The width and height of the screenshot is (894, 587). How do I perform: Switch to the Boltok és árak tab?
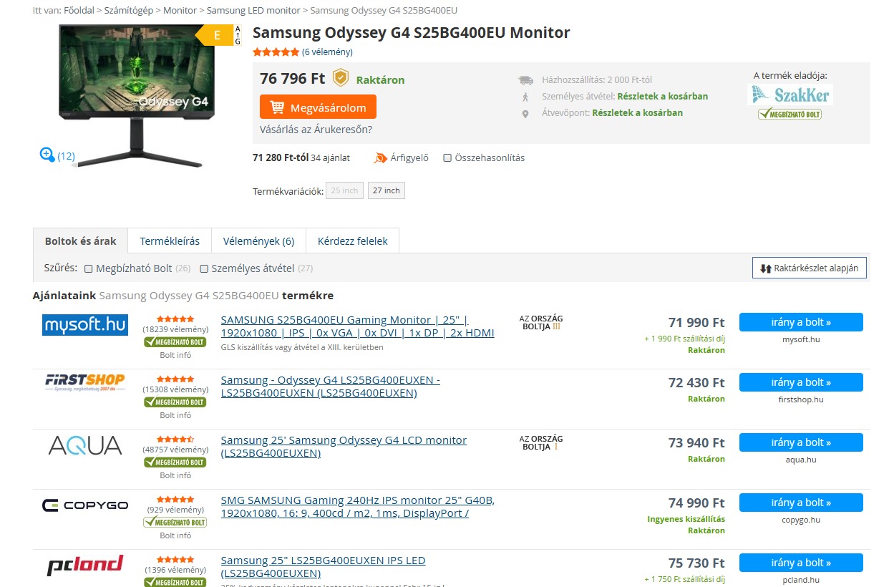80,241
